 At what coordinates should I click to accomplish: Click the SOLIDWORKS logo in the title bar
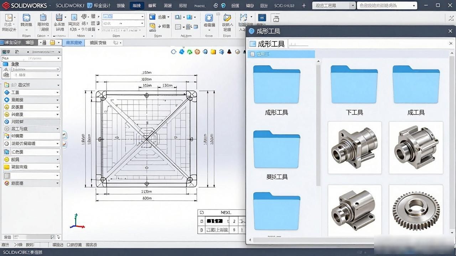point(25,5)
